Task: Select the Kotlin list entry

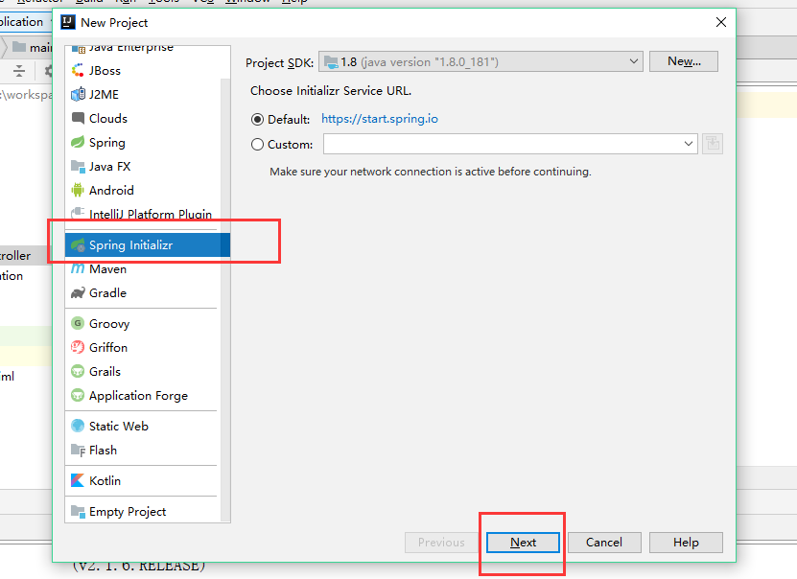Action: 143,480
